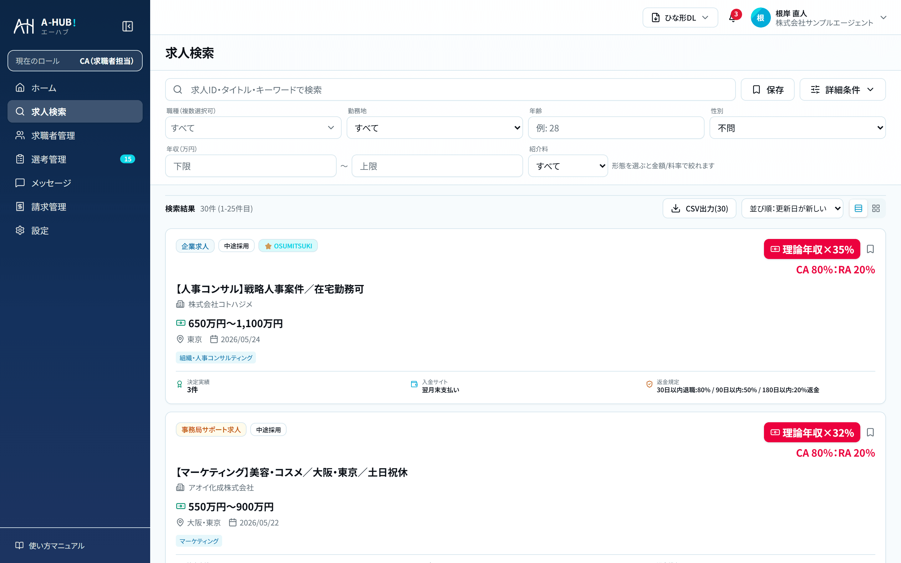Click the 組織・人事コンサルティング tag
Screen dimensions: 901x563
(x=216, y=358)
